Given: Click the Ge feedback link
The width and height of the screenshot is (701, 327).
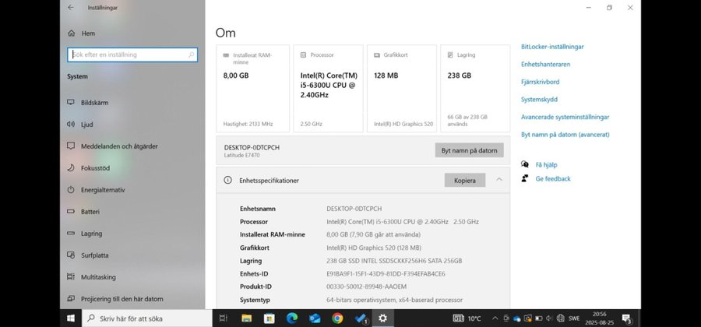Looking at the screenshot, I should [x=553, y=179].
